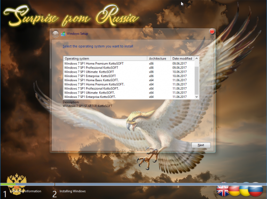This screenshot has height=199, width=267.
Task: Click the OS list scrollbar thumb
Action: point(197,81)
